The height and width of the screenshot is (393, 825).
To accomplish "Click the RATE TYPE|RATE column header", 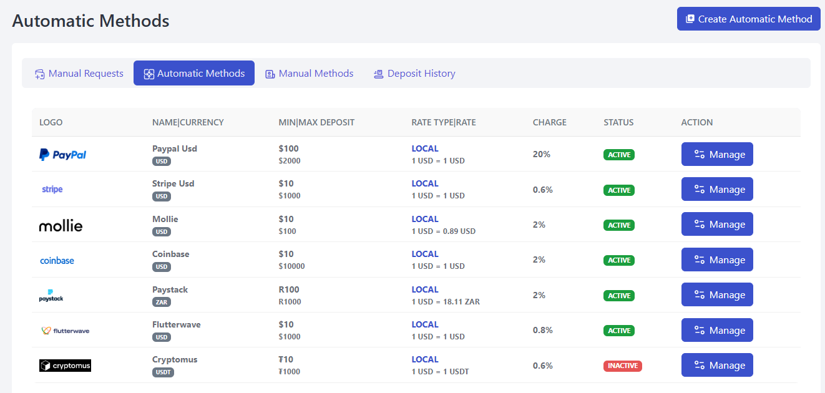I will tap(443, 122).
